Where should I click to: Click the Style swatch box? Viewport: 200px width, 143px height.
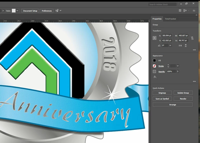point(14,11)
